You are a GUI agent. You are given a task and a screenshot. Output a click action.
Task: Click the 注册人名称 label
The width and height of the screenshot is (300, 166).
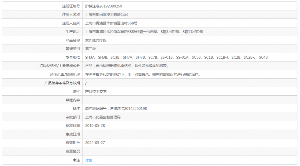tap(71, 15)
